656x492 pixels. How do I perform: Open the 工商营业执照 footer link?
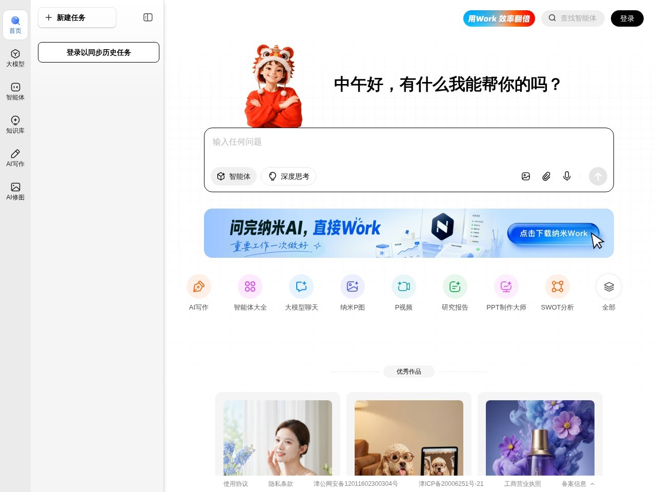(523, 484)
